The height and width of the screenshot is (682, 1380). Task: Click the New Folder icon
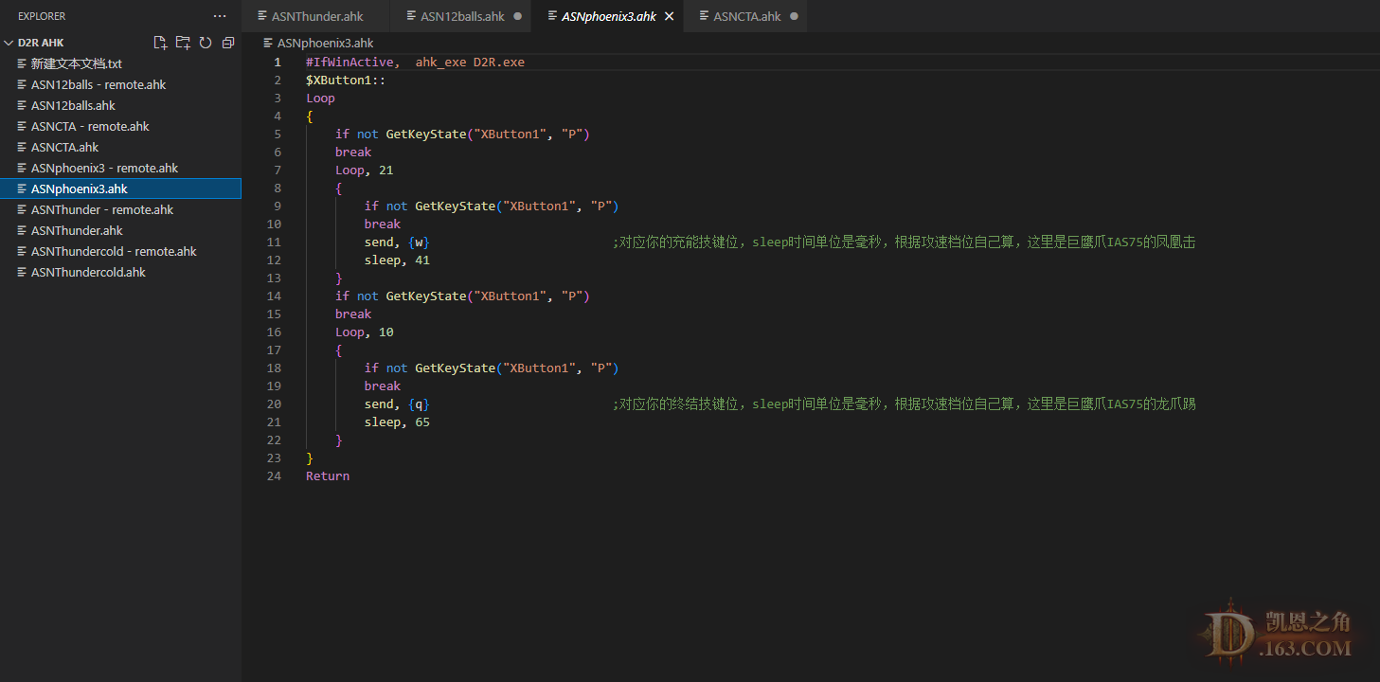pyautogui.click(x=183, y=43)
